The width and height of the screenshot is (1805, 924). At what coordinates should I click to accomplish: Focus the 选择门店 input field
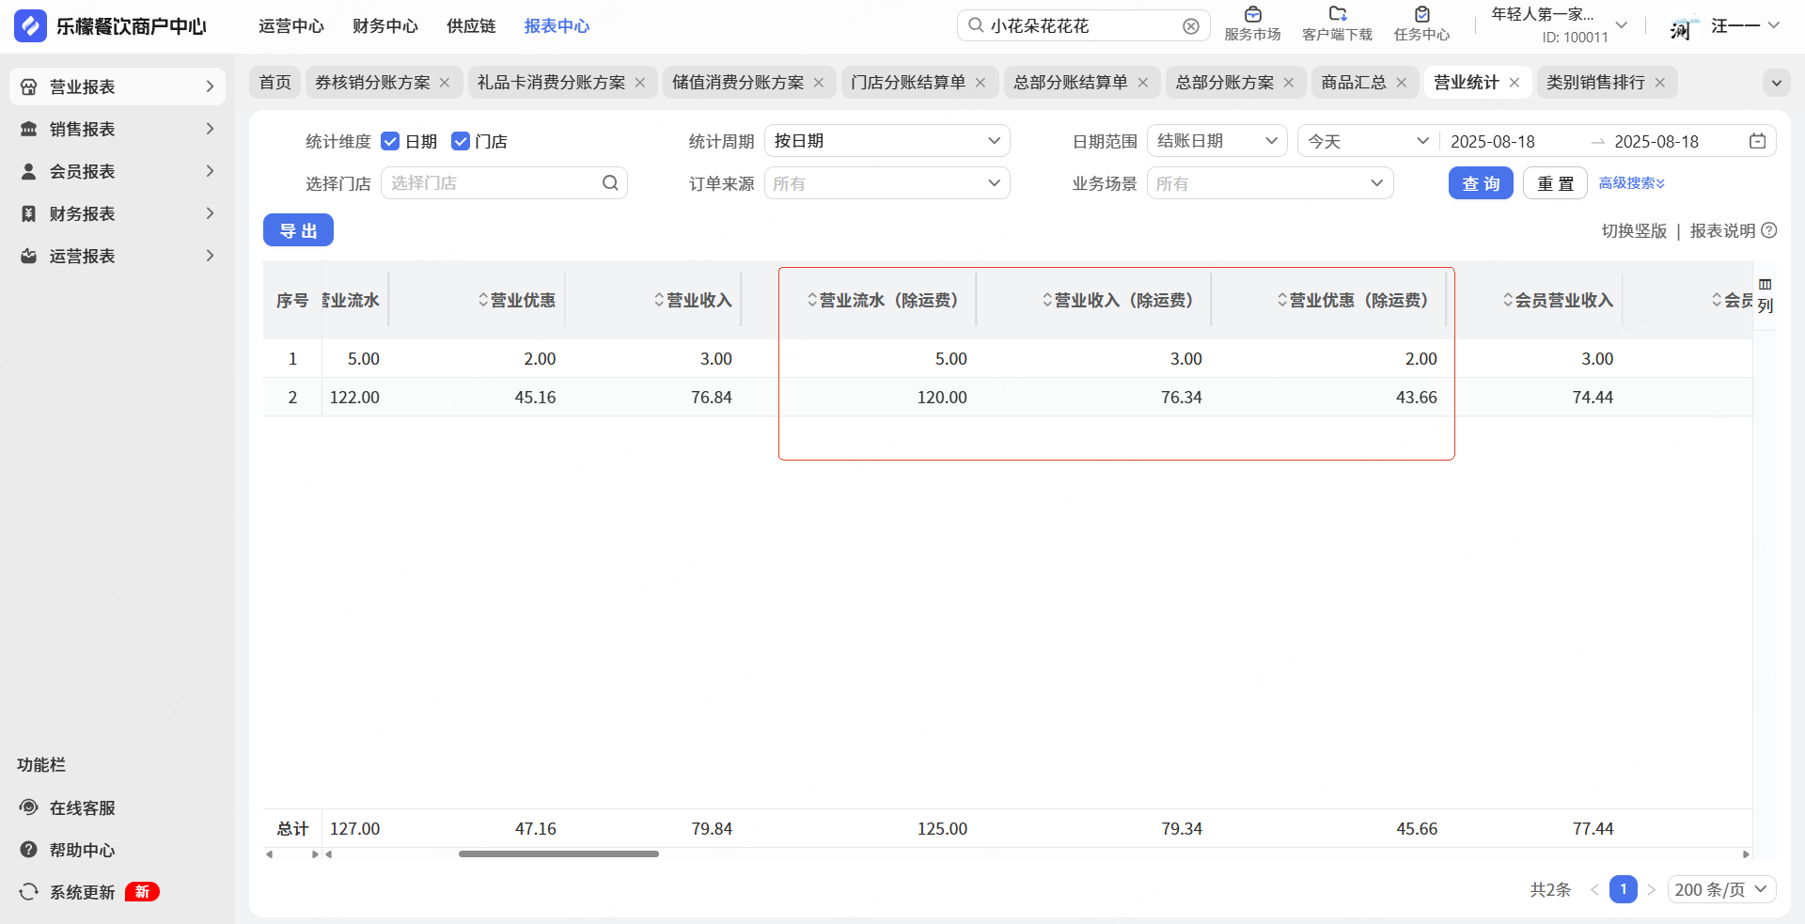point(504,183)
